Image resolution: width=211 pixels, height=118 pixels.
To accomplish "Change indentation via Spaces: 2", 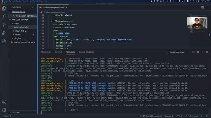I will (169, 116).
